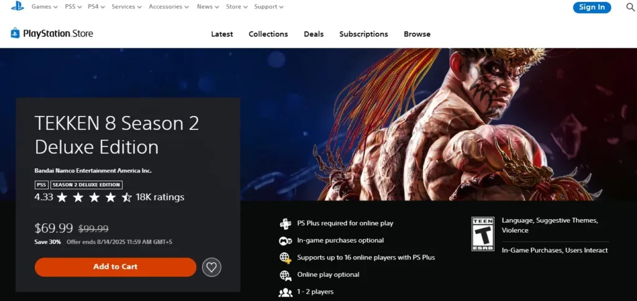The height and width of the screenshot is (301, 637).
Task: Open the search magnifier icon
Action: click(x=630, y=7)
